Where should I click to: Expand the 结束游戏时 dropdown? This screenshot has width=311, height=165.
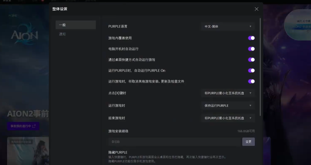click(x=227, y=118)
